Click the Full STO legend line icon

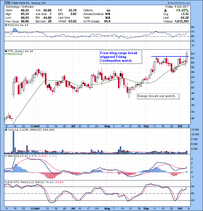click(x=6, y=182)
